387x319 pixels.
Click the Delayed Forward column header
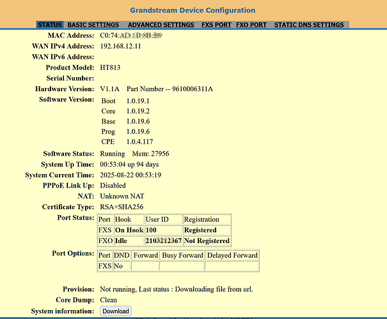tap(232, 255)
